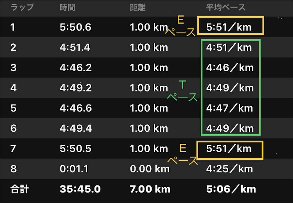
Task: Select lap 8 pace 4:25/km
Action: (x=229, y=169)
